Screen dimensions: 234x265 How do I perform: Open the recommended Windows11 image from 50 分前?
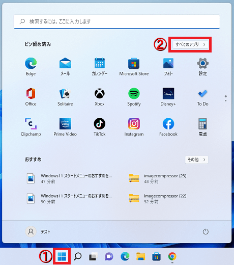click(70, 199)
